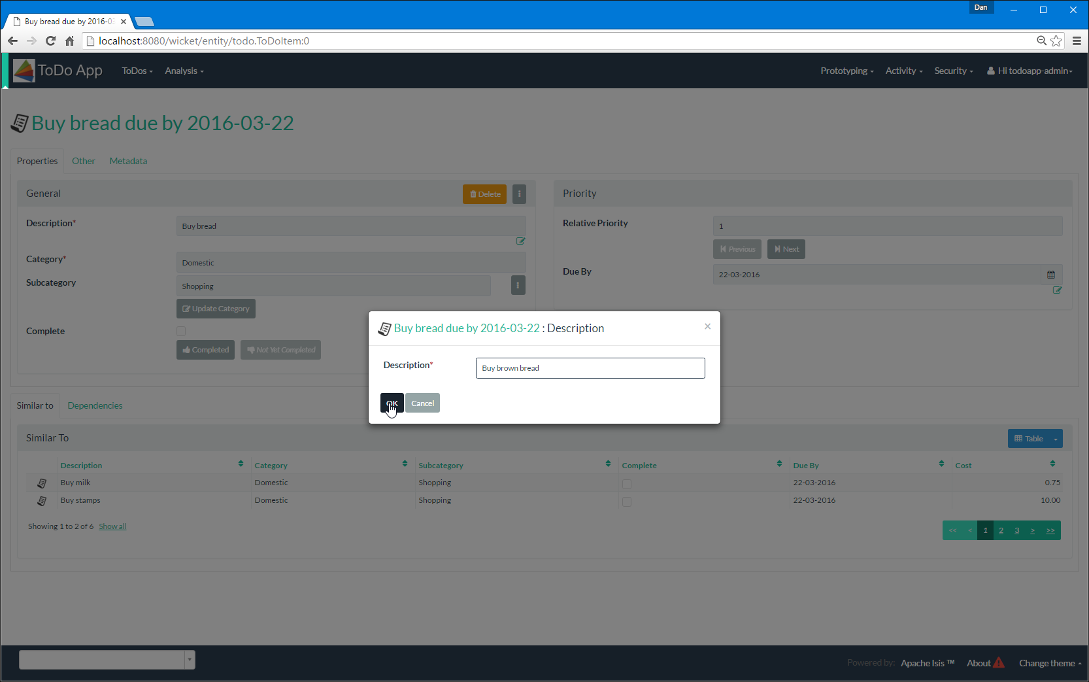Toggle Complete checkbox for Buy stamps row

(x=627, y=502)
